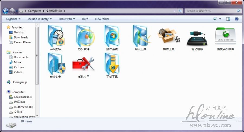Expand the Include in library dropdown
The height and width of the screenshot is (132, 244).
tap(40, 19)
